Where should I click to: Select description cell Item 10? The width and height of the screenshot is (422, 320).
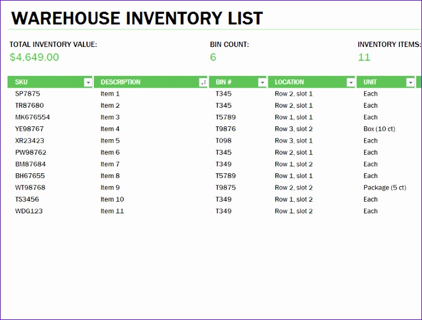pos(112,199)
